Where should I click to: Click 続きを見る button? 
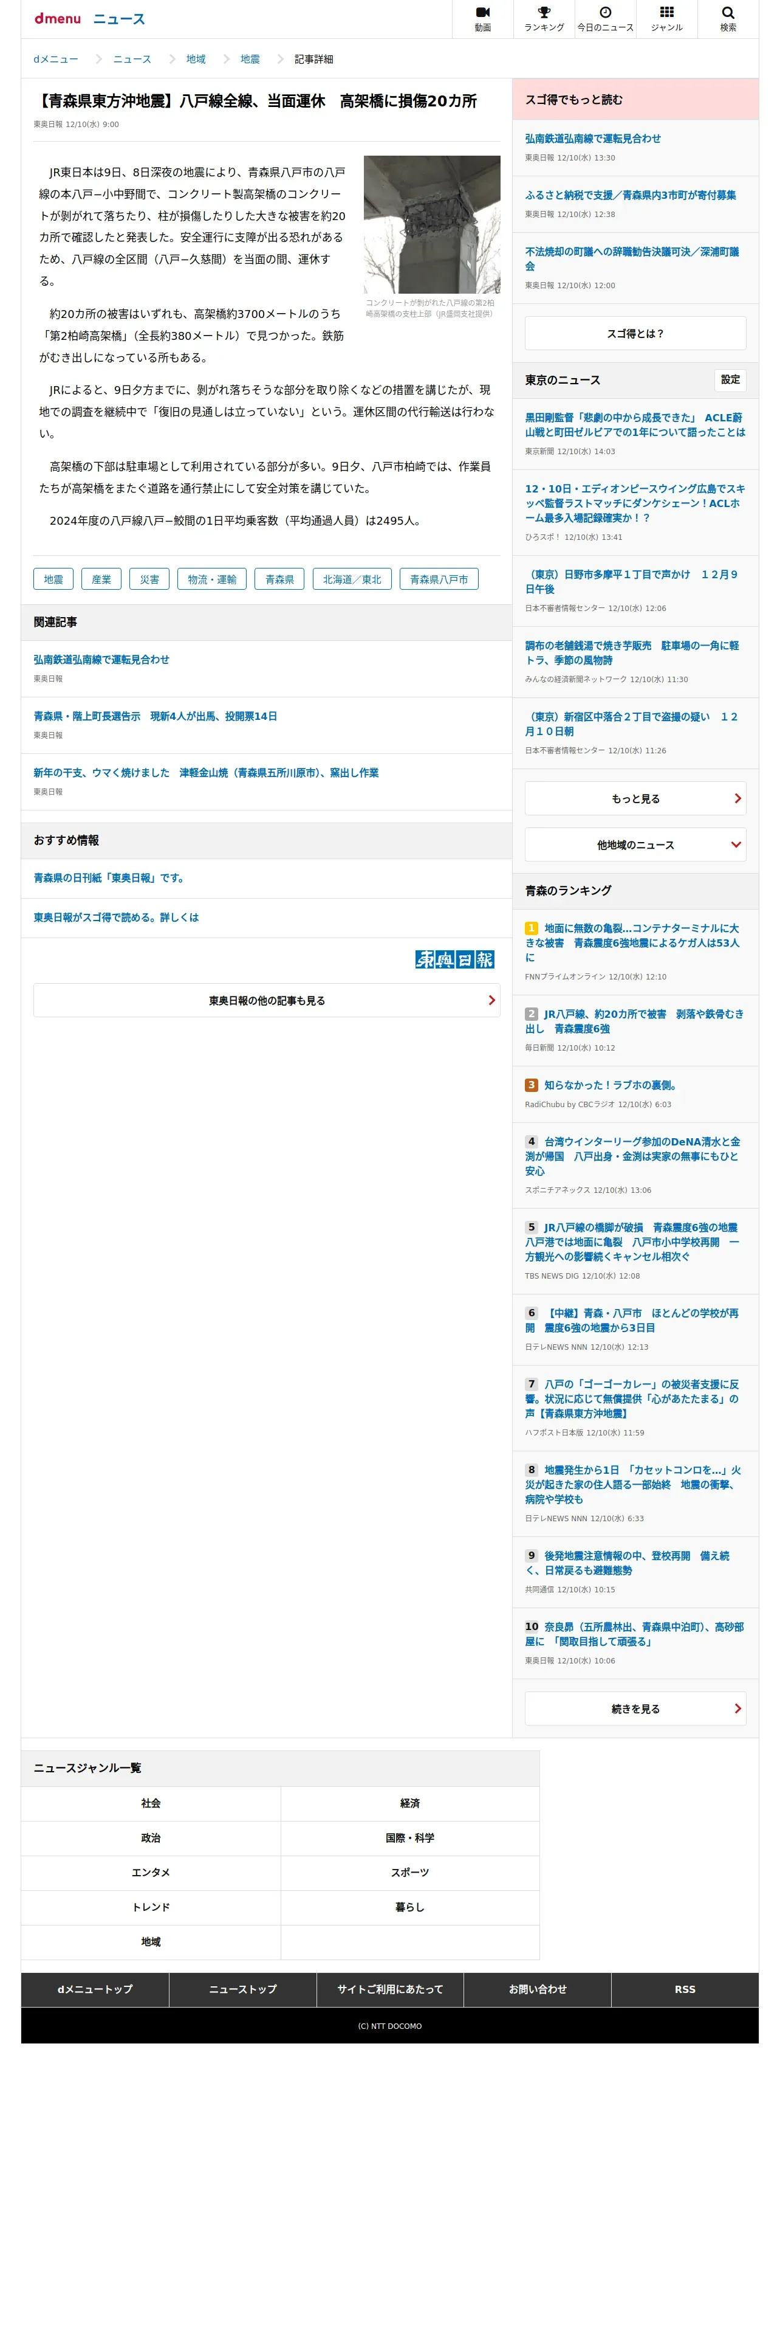(x=635, y=1708)
